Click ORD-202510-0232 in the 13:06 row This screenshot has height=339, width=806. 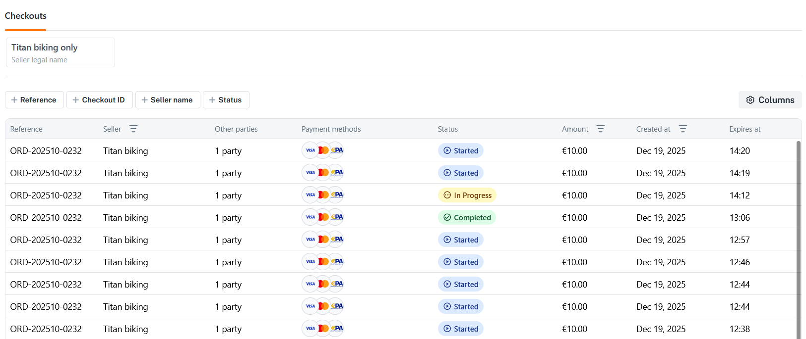tap(46, 217)
